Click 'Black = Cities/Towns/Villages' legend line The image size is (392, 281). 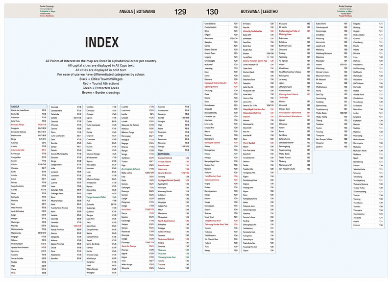point(101,79)
